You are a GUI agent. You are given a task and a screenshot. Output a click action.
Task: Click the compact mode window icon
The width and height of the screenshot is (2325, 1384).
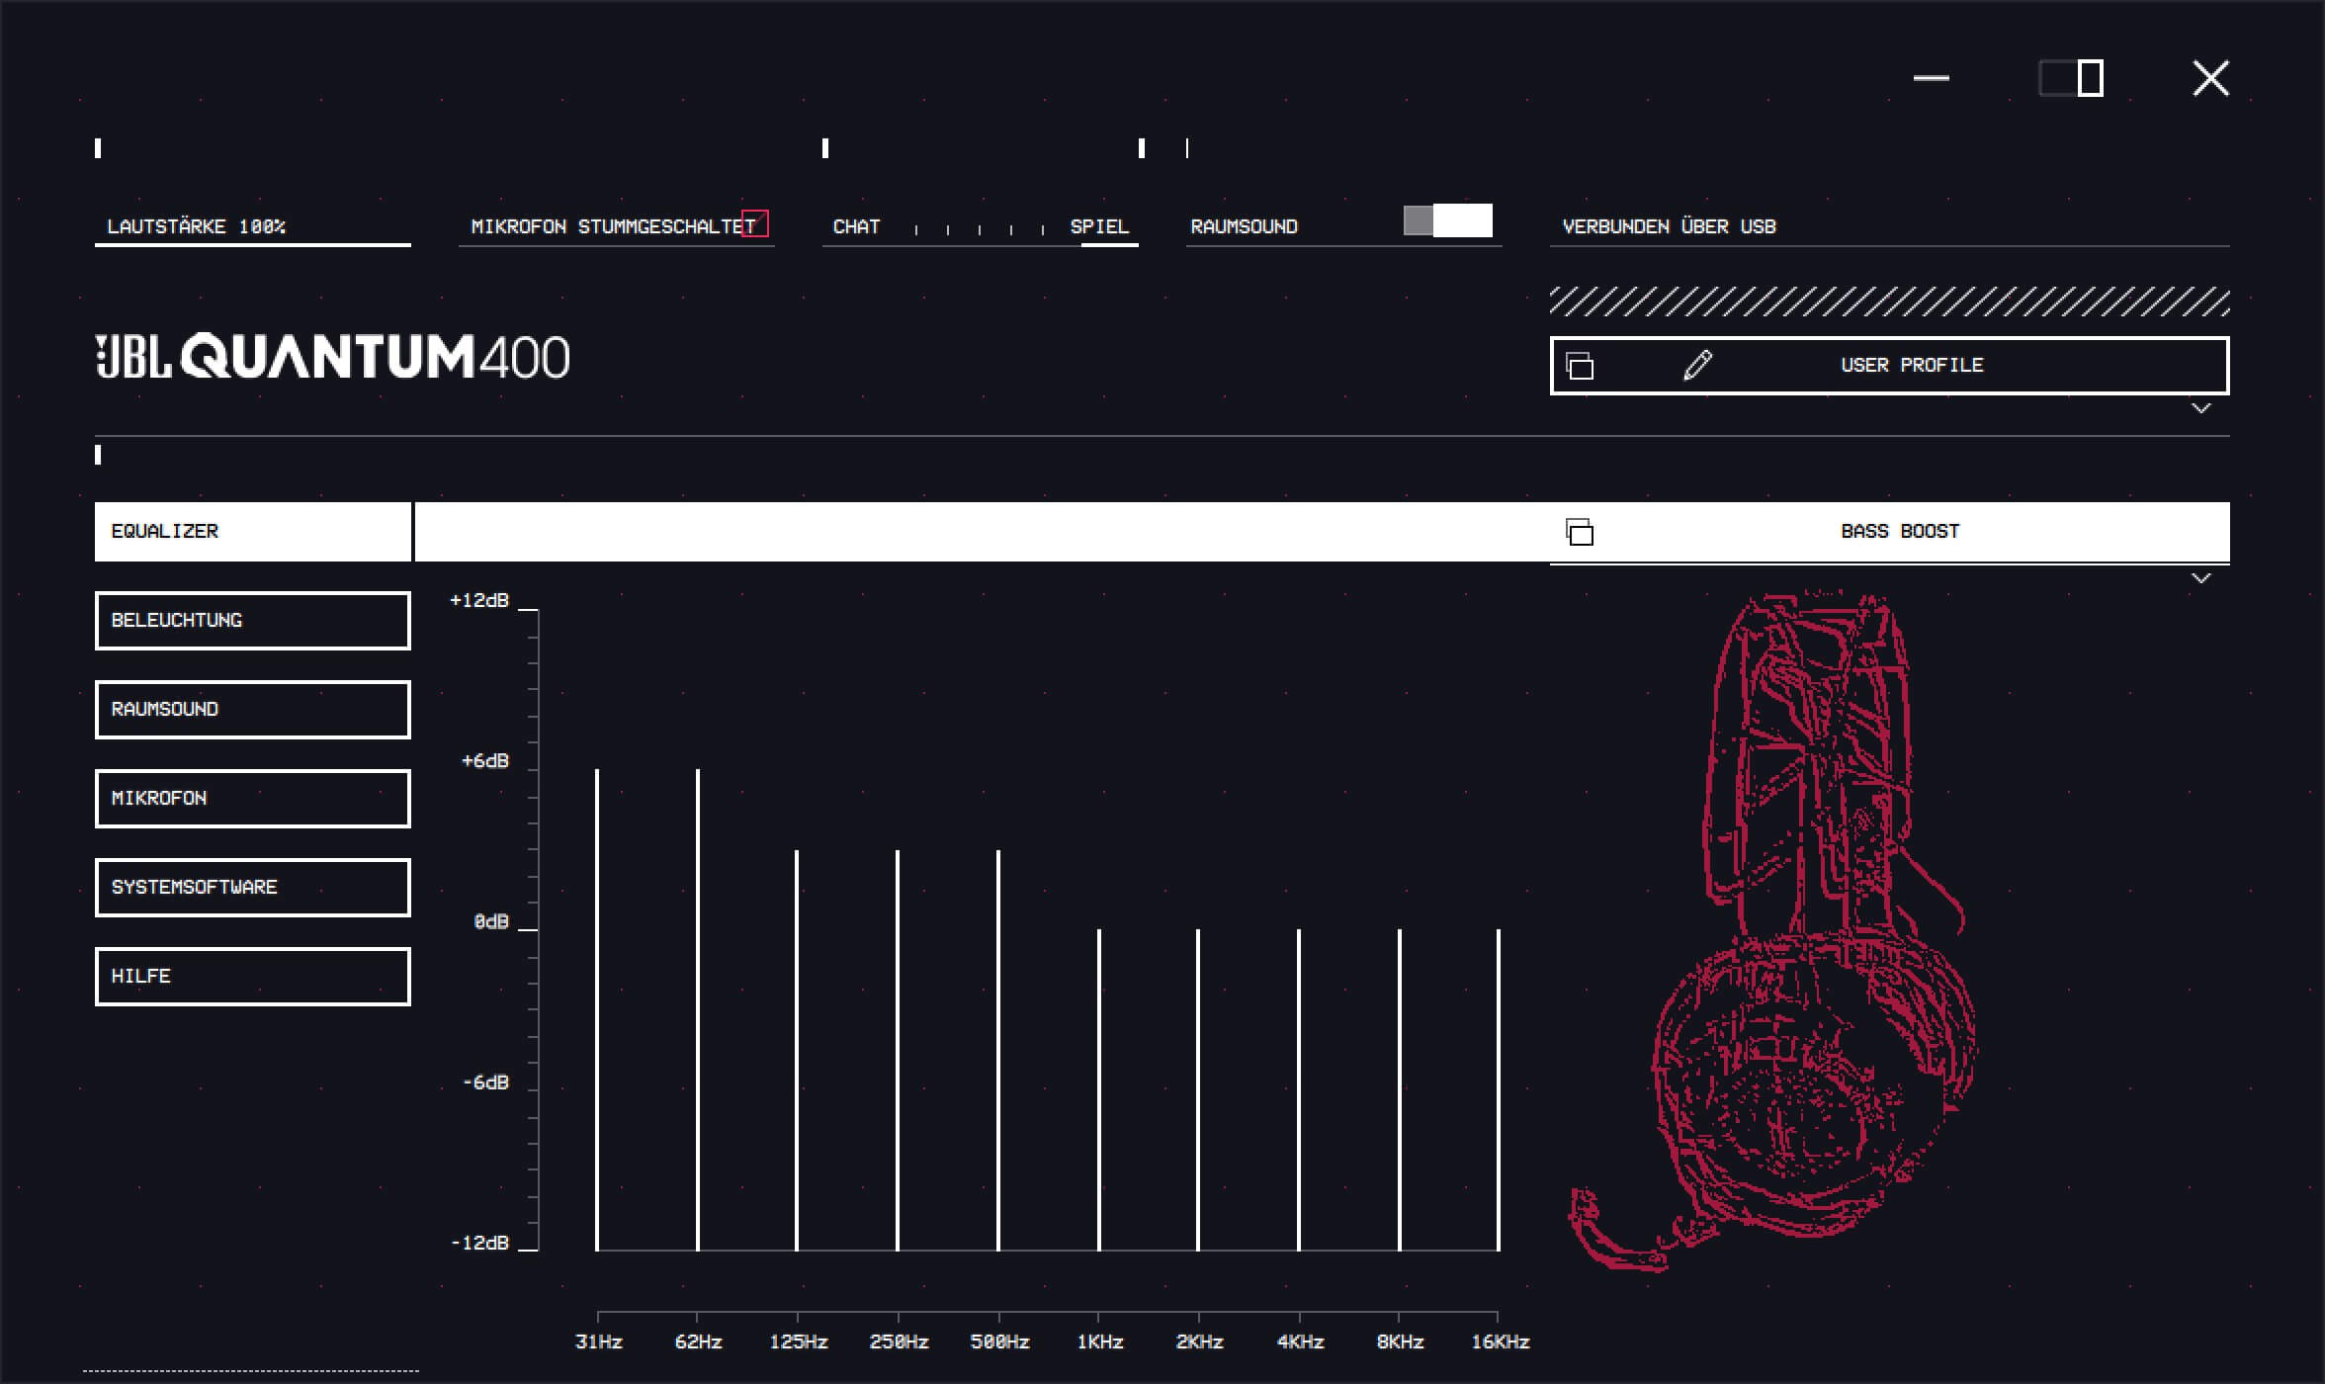click(2071, 78)
